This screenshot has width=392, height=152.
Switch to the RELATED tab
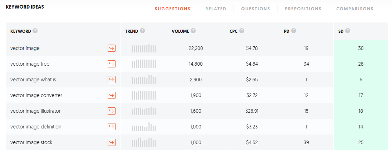click(x=216, y=9)
